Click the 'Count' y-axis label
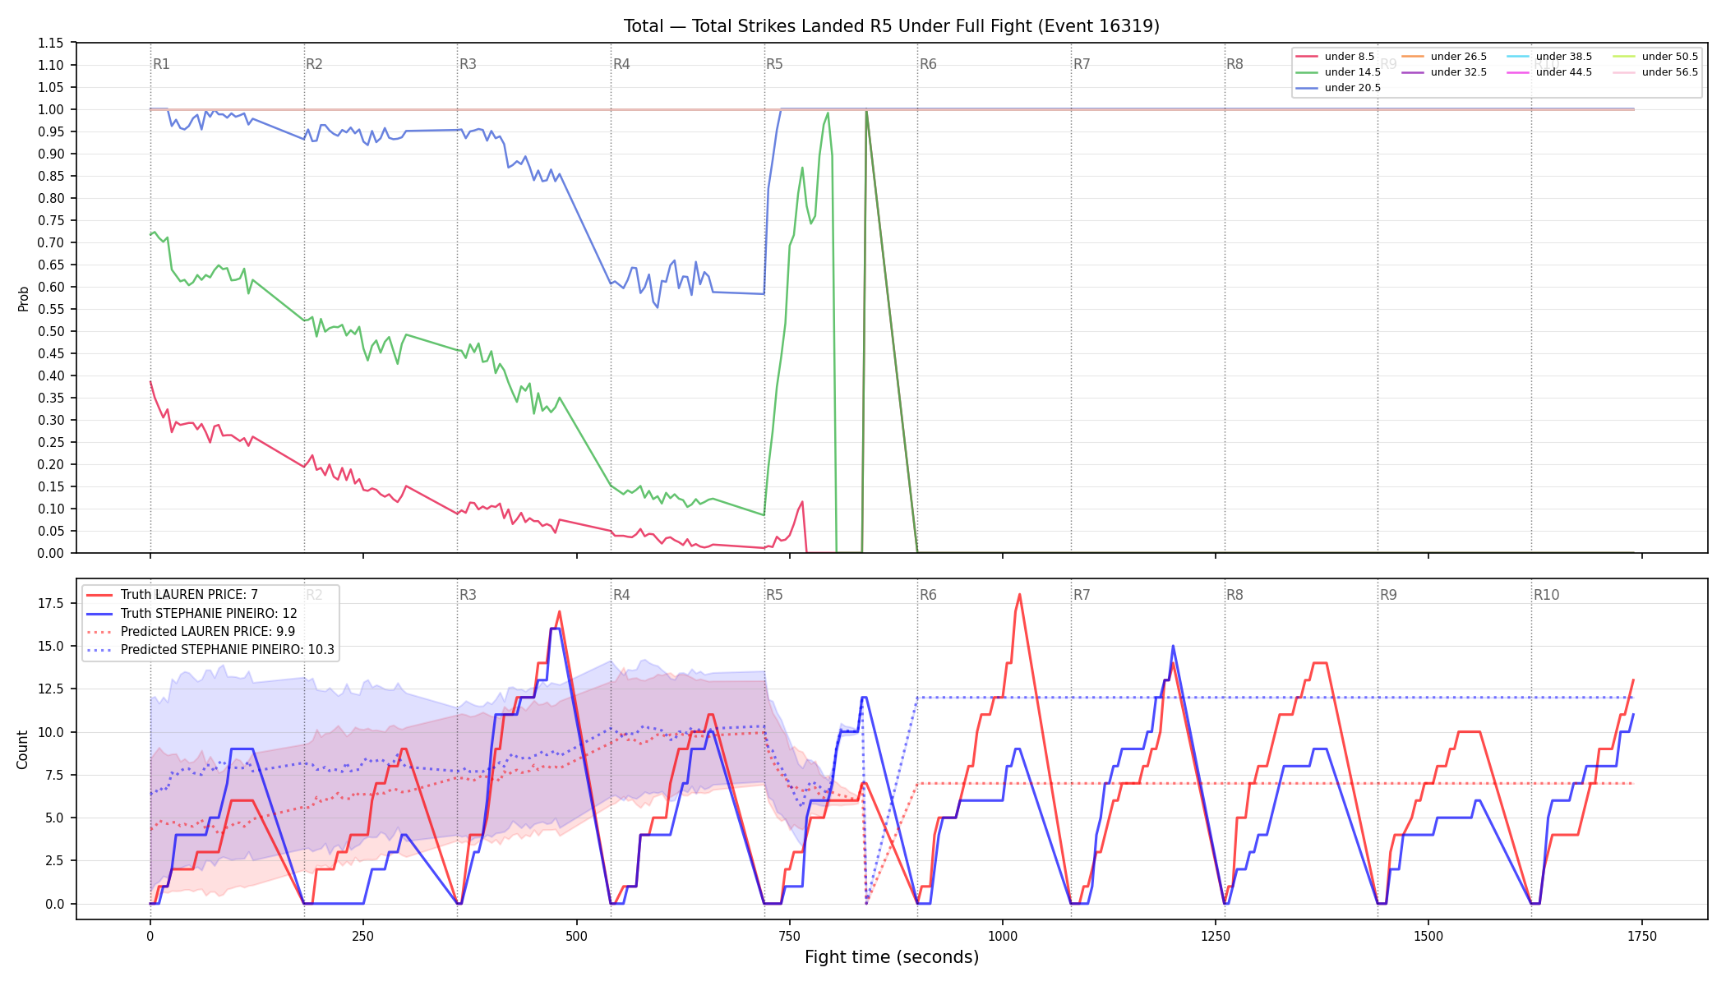1726x986 pixels. click(22, 749)
